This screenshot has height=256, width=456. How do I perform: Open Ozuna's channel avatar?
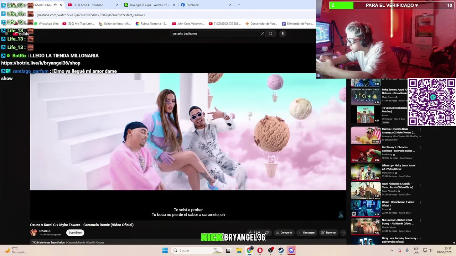pyautogui.click(x=33, y=233)
